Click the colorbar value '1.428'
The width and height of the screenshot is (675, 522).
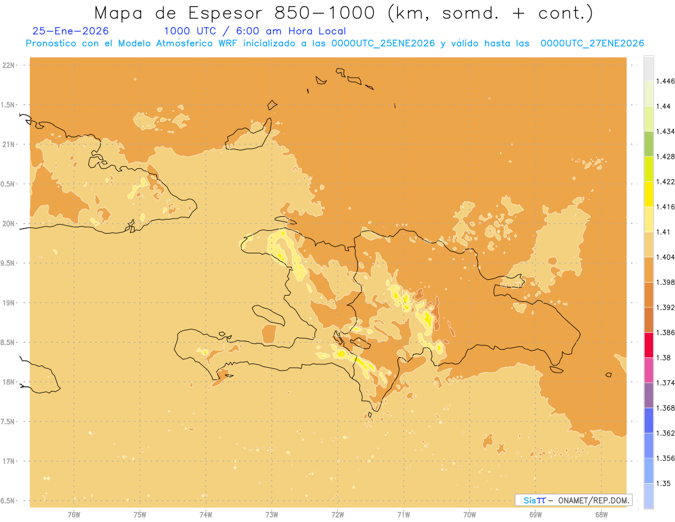(665, 157)
